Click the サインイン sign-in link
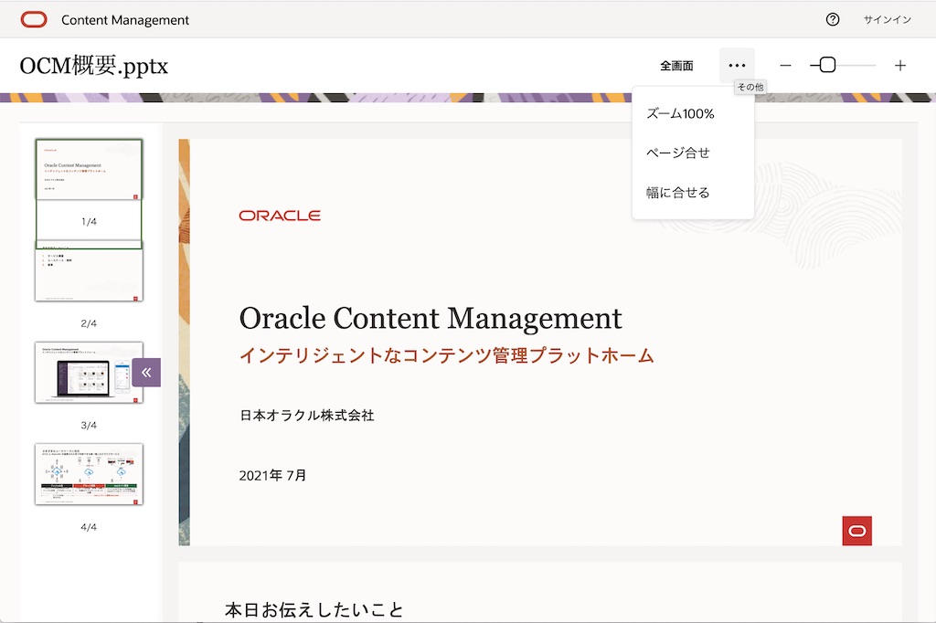The image size is (936, 623). point(887,19)
